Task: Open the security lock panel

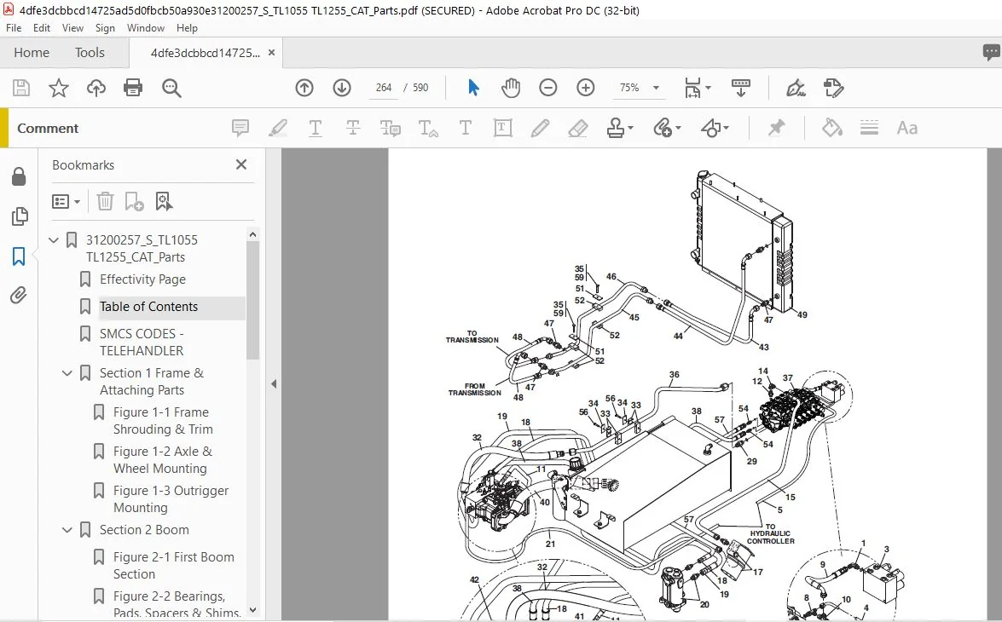Action: (x=19, y=177)
